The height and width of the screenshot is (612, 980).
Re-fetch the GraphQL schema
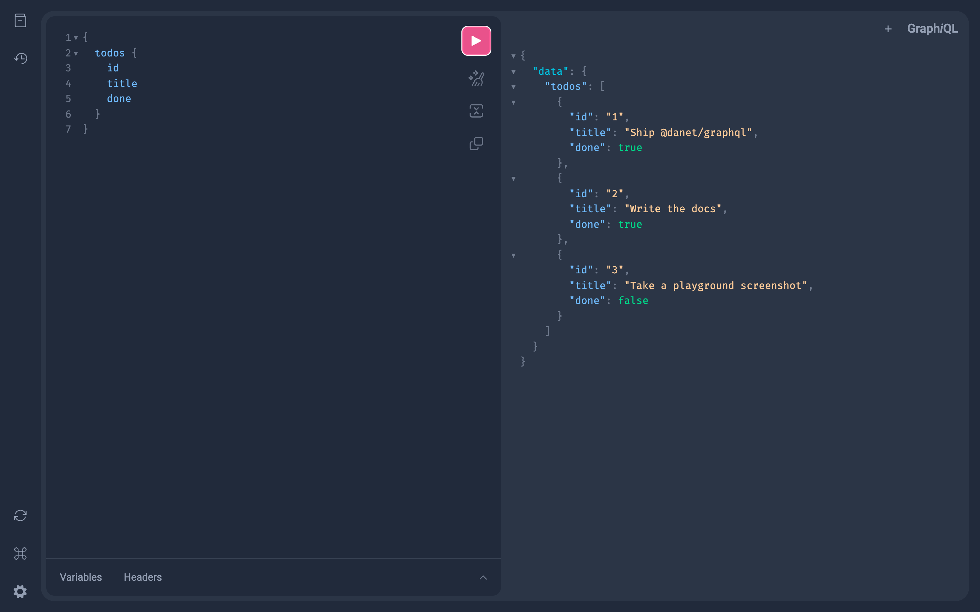[x=20, y=515]
